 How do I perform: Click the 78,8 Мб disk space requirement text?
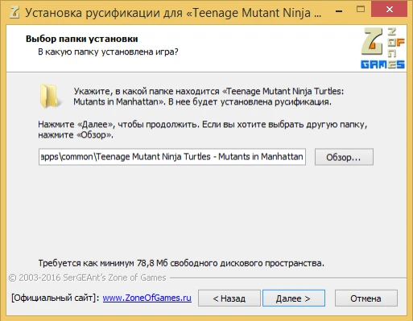(x=181, y=263)
